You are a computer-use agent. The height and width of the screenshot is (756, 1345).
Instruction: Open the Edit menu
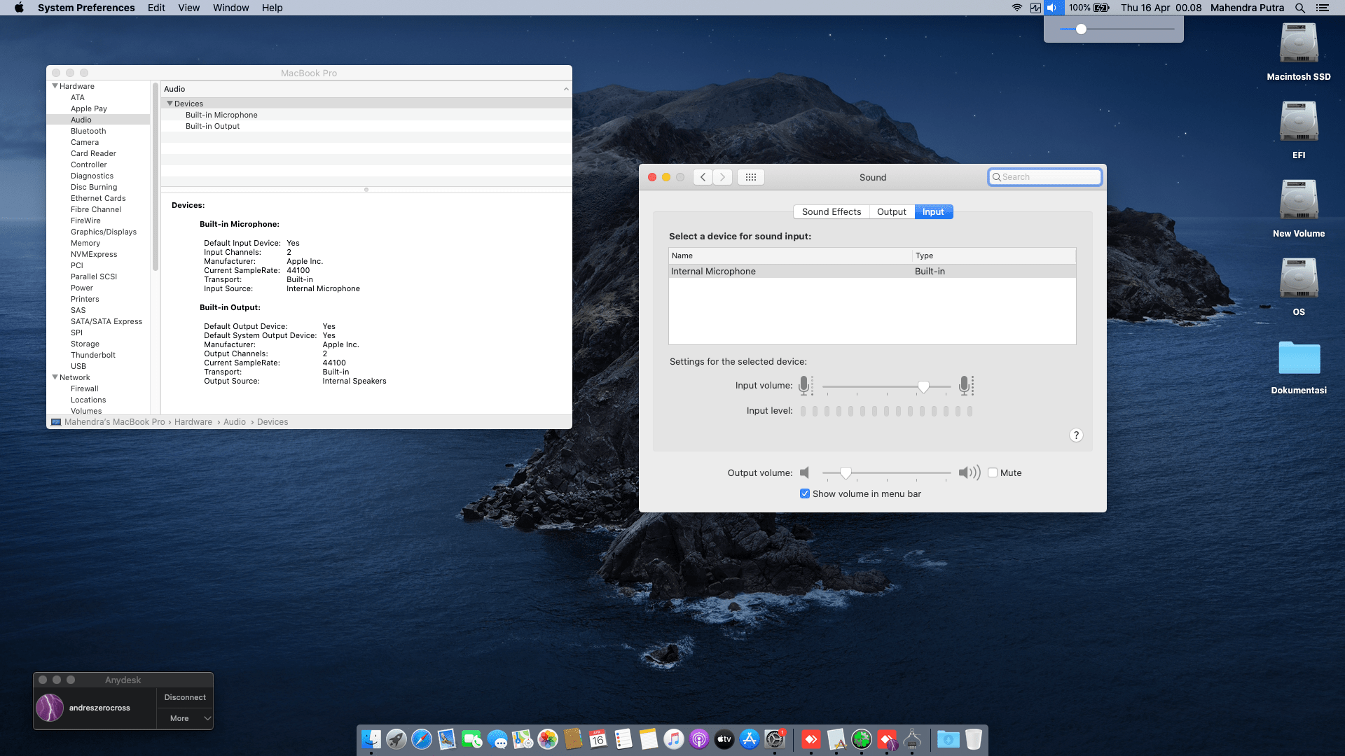point(156,8)
